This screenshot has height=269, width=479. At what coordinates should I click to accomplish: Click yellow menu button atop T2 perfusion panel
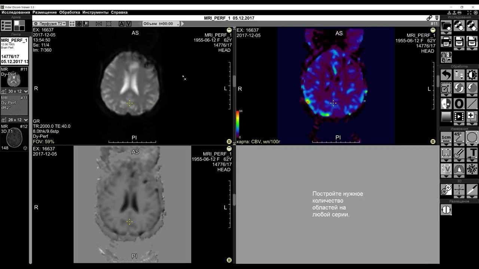pos(229,30)
